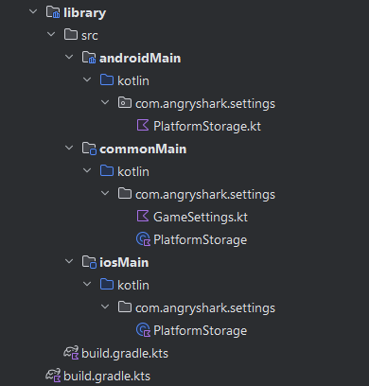Open build.gradle.kts inside library module
The width and height of the screenshot is (369, 386).
pos(125,354)
